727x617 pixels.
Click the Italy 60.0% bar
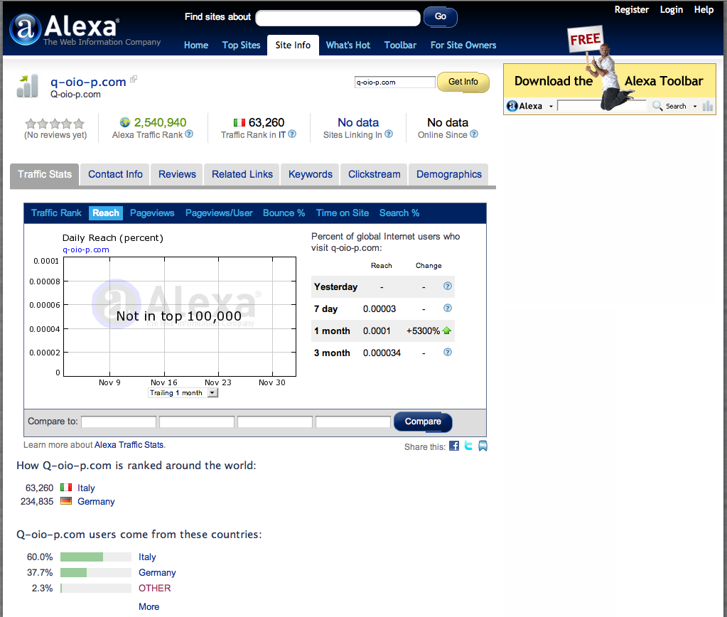tap(96, 557)
